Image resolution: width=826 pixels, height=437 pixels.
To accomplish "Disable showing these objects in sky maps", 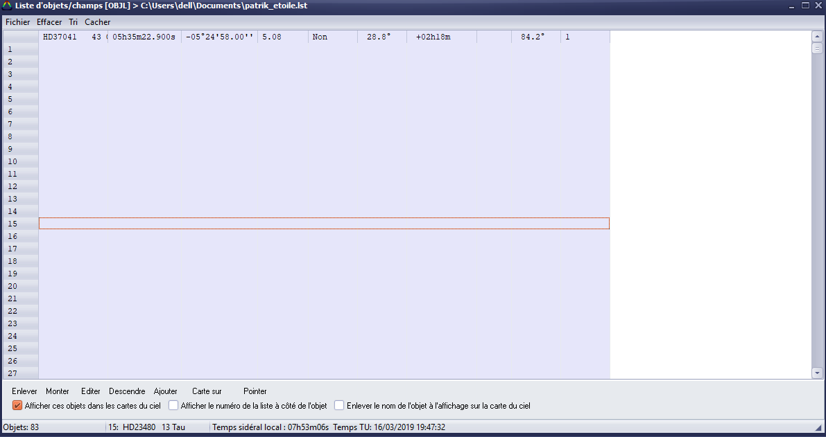I will point(17,406).
